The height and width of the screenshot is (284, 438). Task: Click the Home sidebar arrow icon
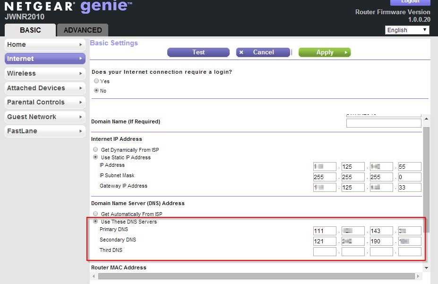(81, 45)
